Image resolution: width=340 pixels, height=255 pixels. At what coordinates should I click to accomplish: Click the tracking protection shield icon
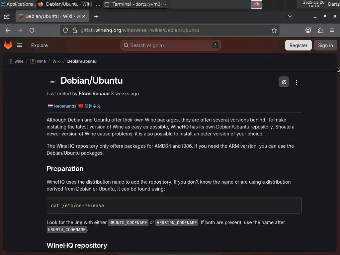point(65,30)
